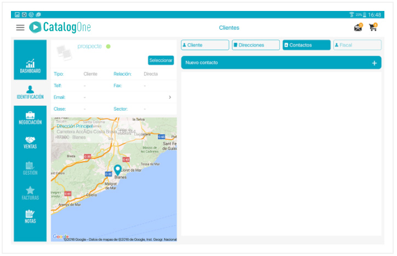The height and width of the screenshot is (256, 397).
Task: Open Ventas sidebar section
Action: click(30, 143)
